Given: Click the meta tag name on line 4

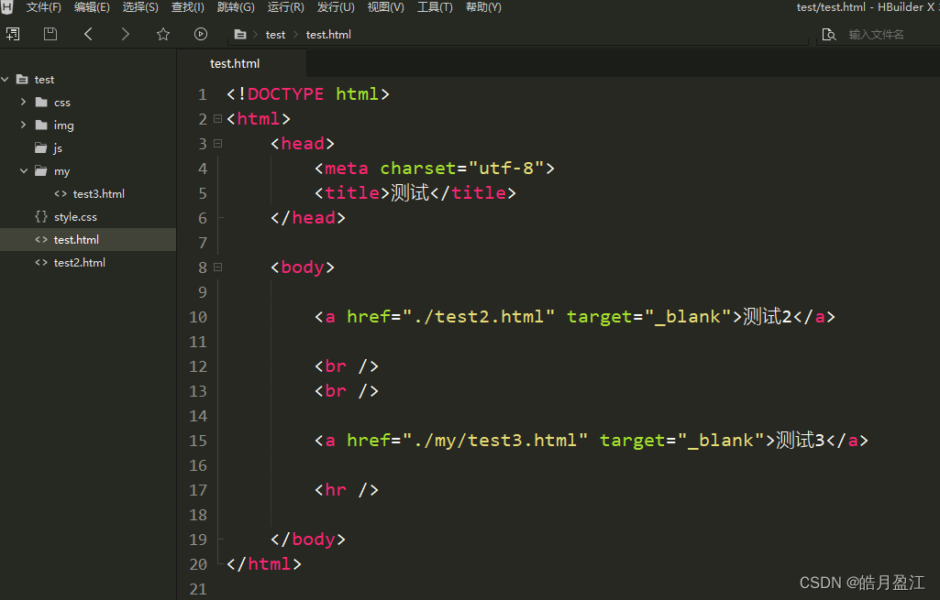Looking at the screenshot, I should 347,169.
